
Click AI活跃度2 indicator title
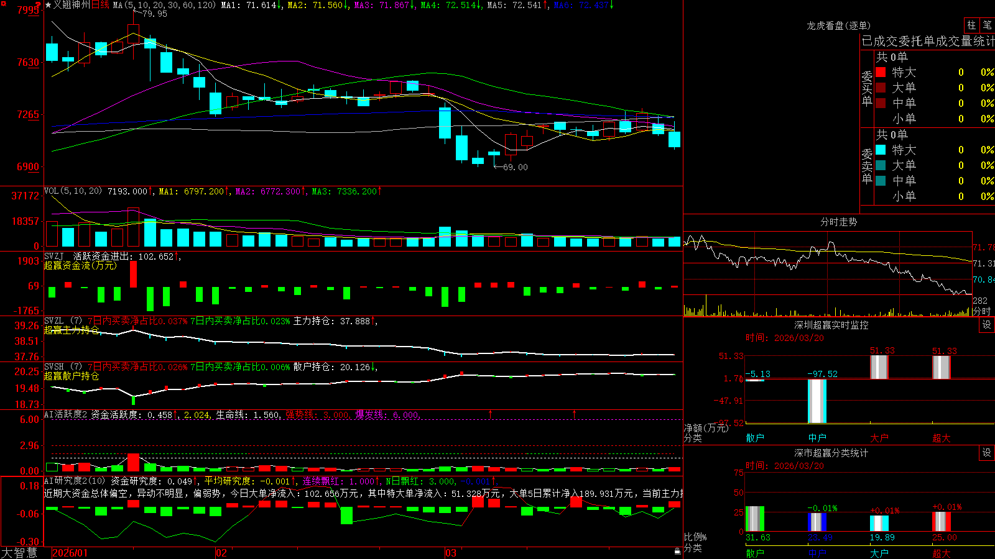click(66, 415)
